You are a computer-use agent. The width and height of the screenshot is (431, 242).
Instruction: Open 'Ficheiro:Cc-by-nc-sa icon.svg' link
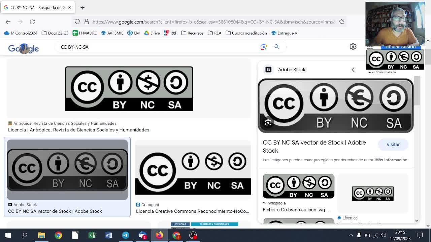[297, 210]
